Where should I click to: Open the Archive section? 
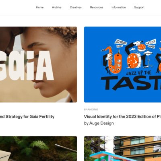[x=57, y=7]
